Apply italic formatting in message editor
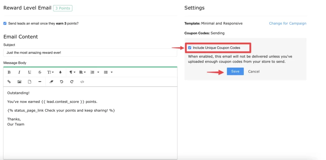 tap(19, 72)
